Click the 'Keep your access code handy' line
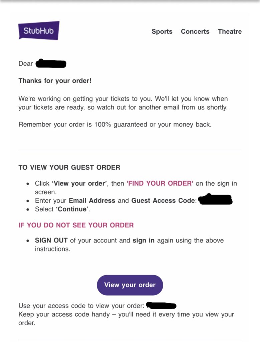The height and width of the screenshot is (342, 260). [127, 314]
